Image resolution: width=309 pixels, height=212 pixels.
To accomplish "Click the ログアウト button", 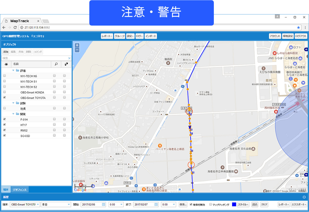I will 301,36.
